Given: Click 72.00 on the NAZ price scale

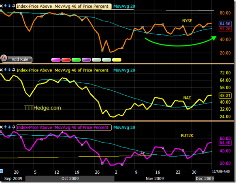Looking at the screenshot, I should [x=225, y=73].
